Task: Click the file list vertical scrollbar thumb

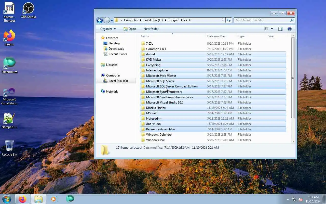Action: pyautogui.click(x=293, y=78)
